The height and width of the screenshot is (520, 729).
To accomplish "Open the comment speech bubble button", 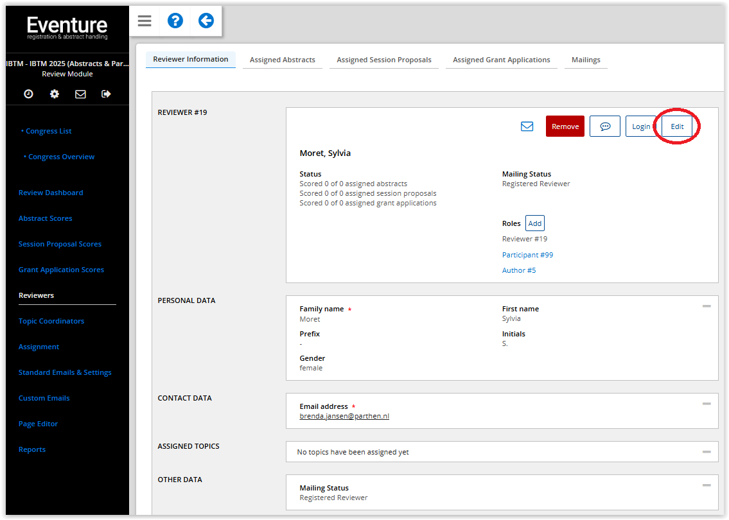I will (x=604, y=126).
